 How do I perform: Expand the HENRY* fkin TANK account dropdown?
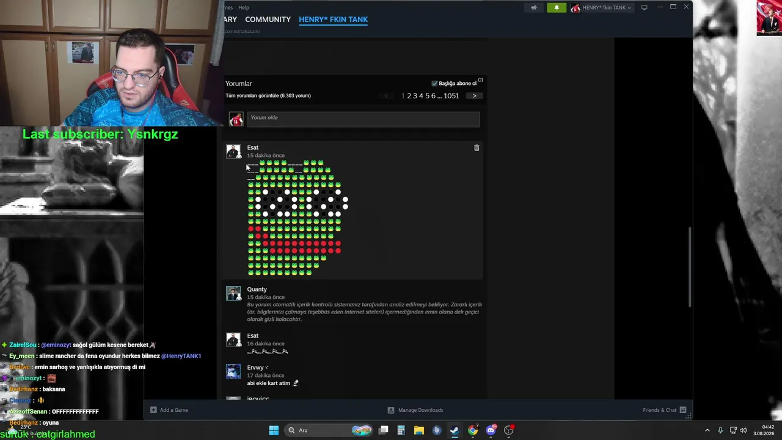(x=602, y=7)
